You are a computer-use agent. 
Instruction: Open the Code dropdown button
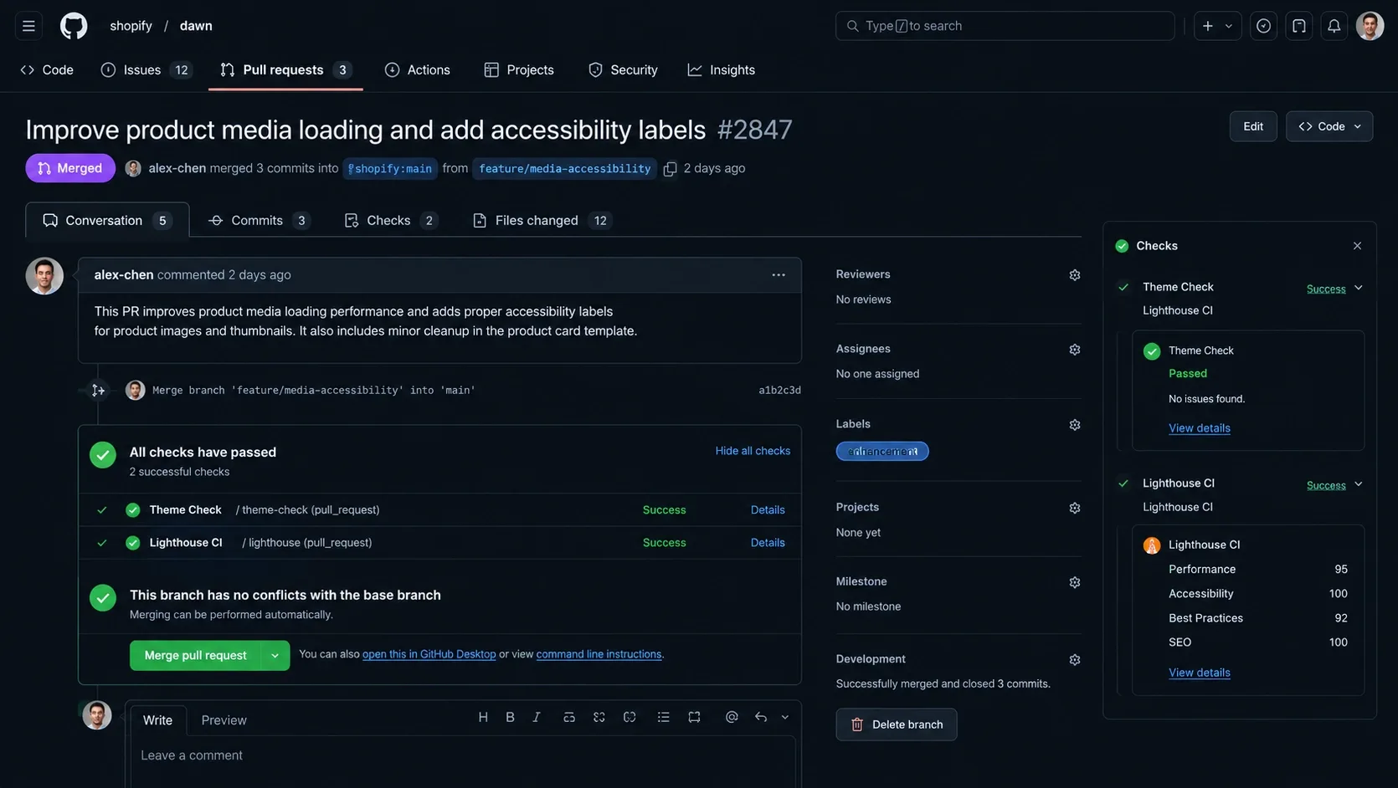(x=1329, y=126)
